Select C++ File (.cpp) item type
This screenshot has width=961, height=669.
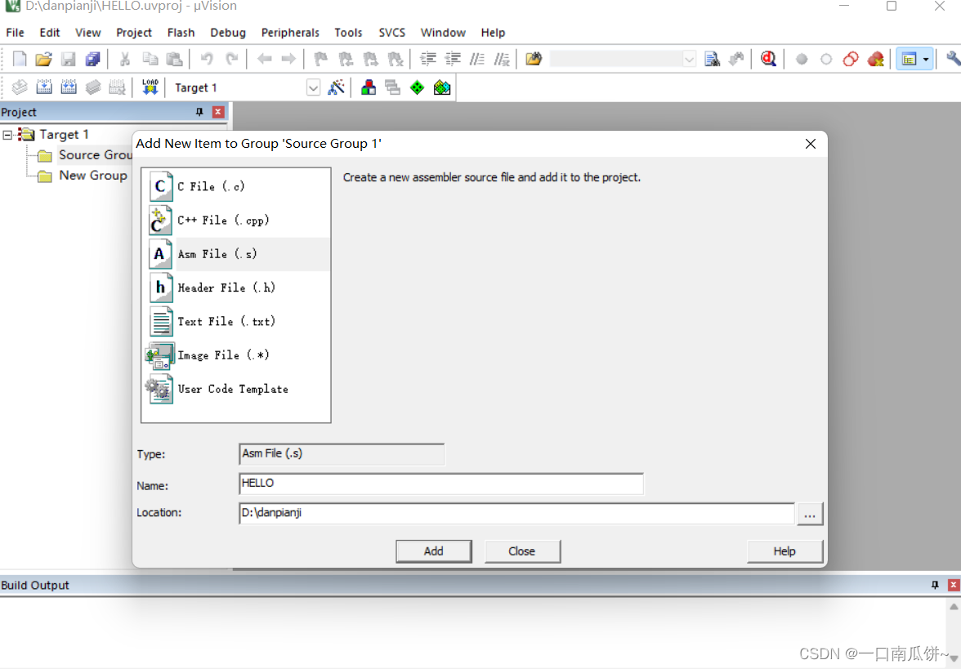[x=238, y=220]
